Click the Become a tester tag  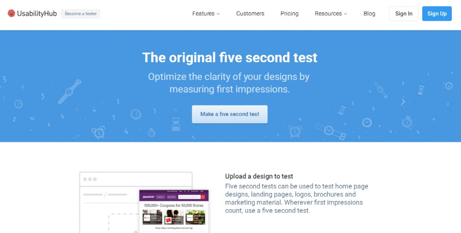click(x=81, y=13)
